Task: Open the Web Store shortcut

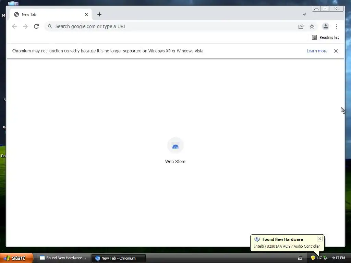Action: click(175, 151)
